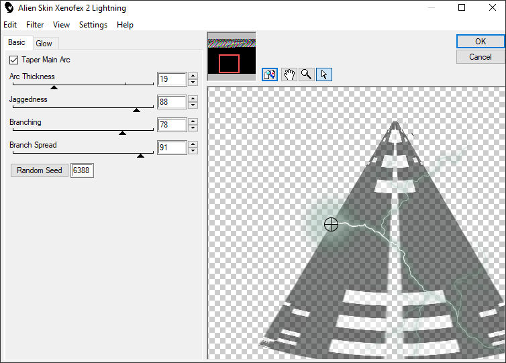
Task: Click the Arc Thickness slider handle
Action: tap(54, 87)
